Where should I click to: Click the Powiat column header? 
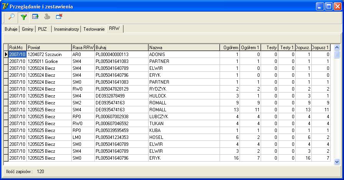(x=49, y=48)
